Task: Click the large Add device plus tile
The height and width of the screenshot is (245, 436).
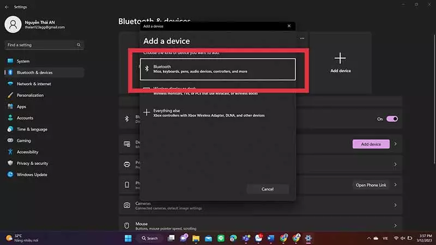Action: (340, 63)
